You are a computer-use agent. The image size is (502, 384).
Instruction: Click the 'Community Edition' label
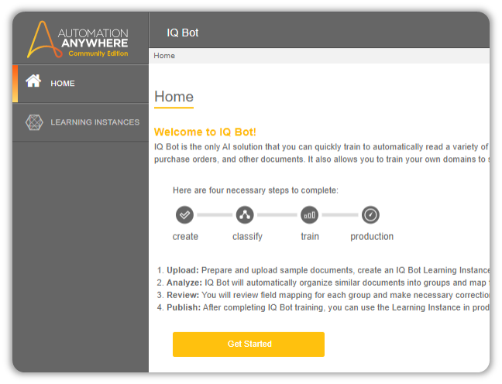[98, 53]
